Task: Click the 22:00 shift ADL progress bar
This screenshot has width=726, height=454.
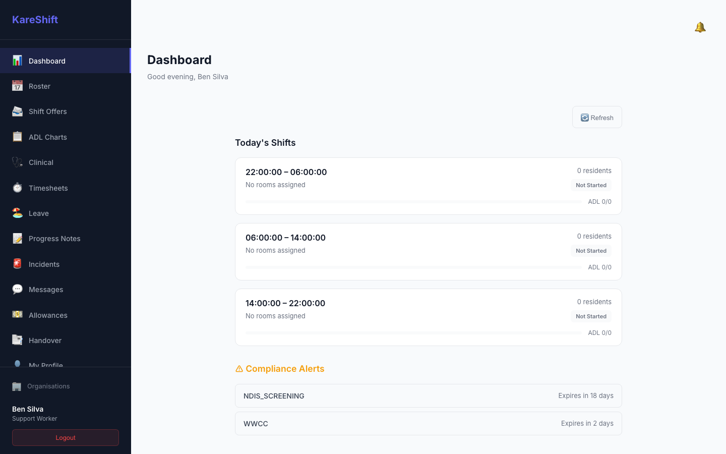Action: 413,202
